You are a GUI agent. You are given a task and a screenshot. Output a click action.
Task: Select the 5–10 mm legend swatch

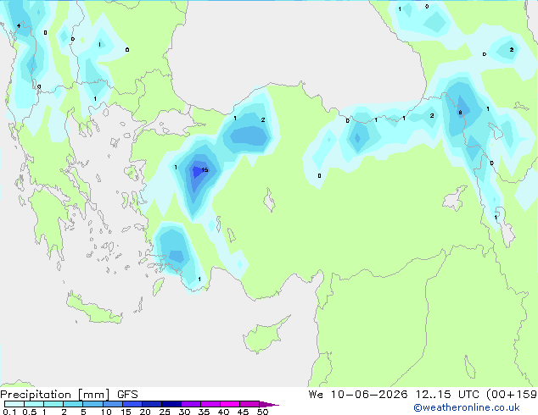pos(92,404)
